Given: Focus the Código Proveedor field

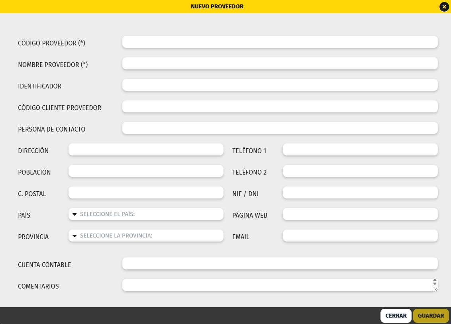Looking at the screenshot, I should [280, 42].
